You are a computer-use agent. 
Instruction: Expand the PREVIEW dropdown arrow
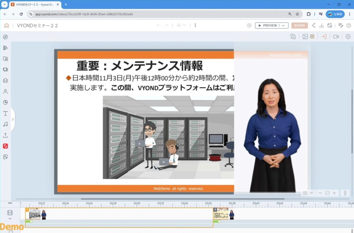pos(283,26)
